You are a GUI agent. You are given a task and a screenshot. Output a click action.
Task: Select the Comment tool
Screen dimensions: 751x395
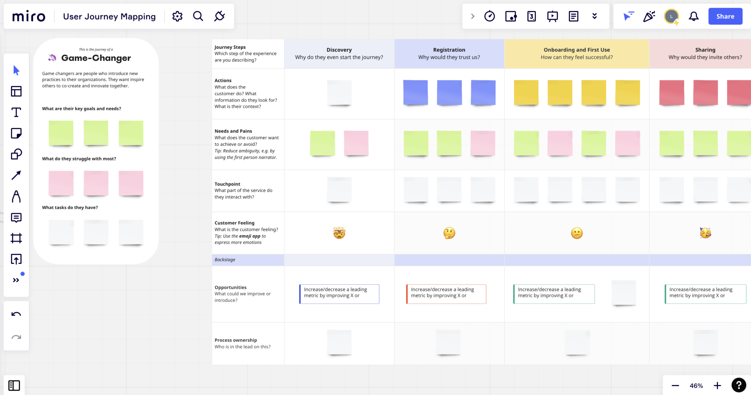tap(16, 218)
